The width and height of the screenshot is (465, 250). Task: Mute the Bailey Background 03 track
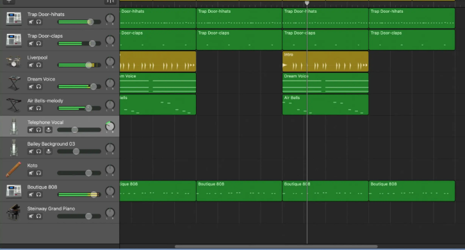[31, 152]
